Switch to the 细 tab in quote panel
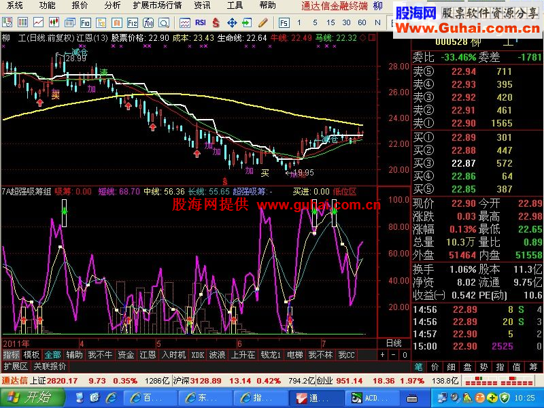 pyautogui.click(x=452, y=367)
